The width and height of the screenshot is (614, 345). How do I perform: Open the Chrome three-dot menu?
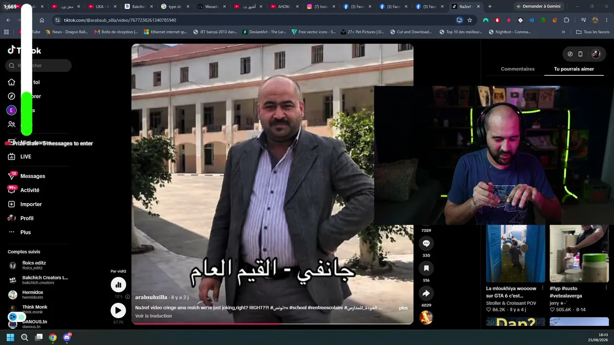pos(606,20)
